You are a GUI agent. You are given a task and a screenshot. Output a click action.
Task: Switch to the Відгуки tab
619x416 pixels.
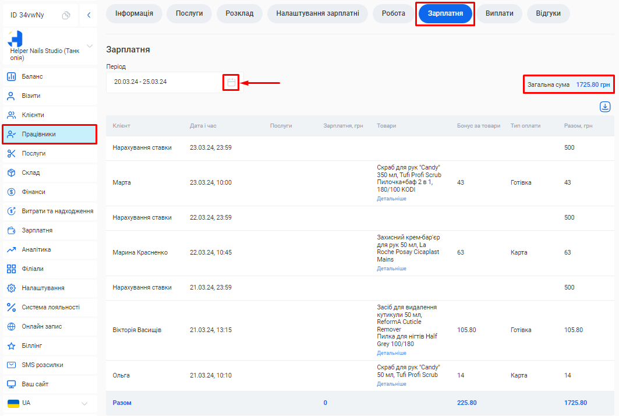click(x=548, y=13)
